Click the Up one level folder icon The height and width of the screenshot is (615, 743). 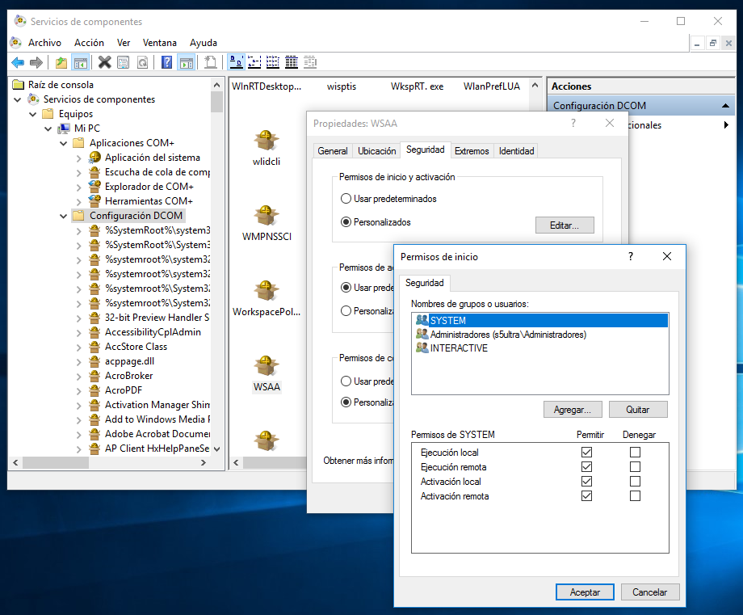(61, 62)
